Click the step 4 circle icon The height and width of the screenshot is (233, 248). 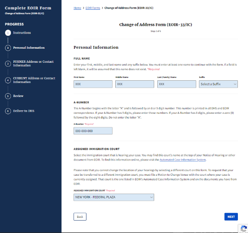click(x=7, y=80)
